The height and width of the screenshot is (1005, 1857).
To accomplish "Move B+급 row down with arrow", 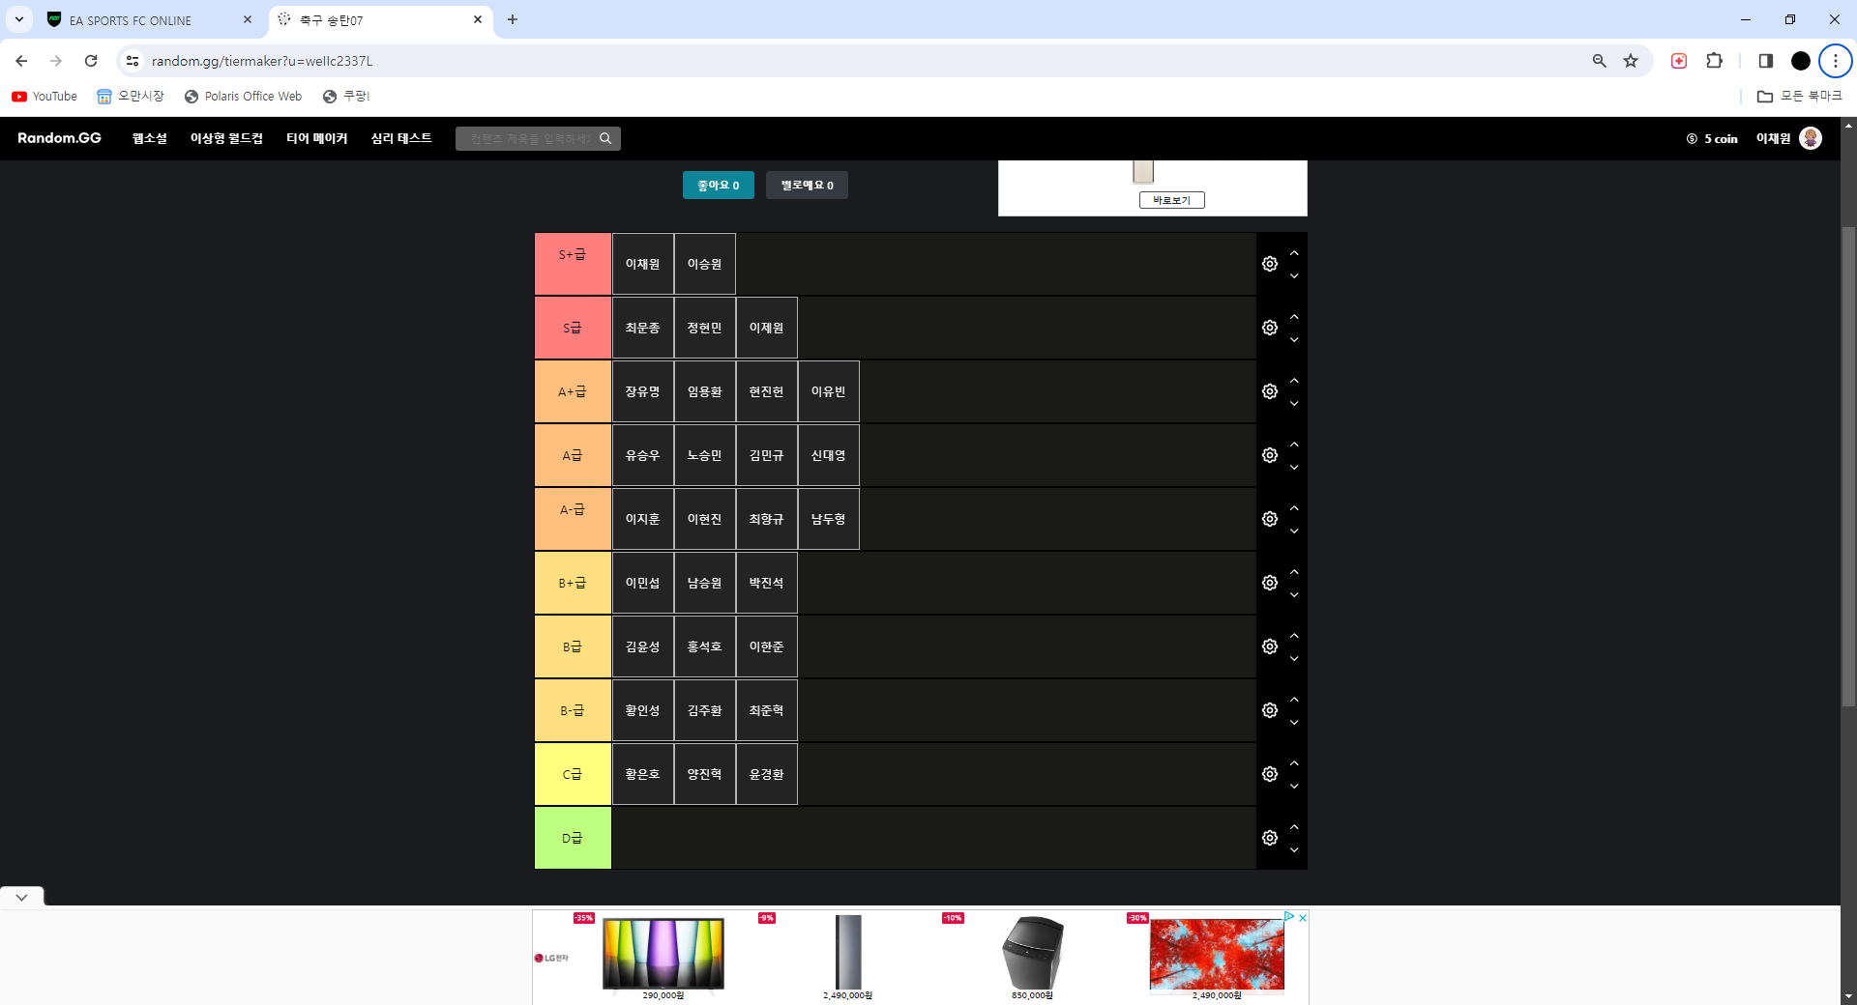I will (1294, 595).
